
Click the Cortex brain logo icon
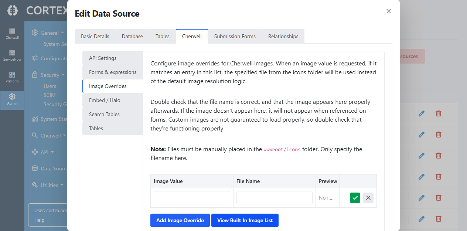[12, 10]
